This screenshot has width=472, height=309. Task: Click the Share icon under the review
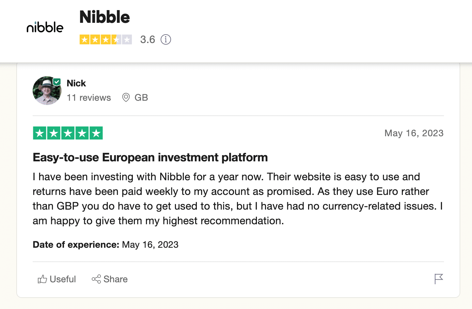[96, 279]
